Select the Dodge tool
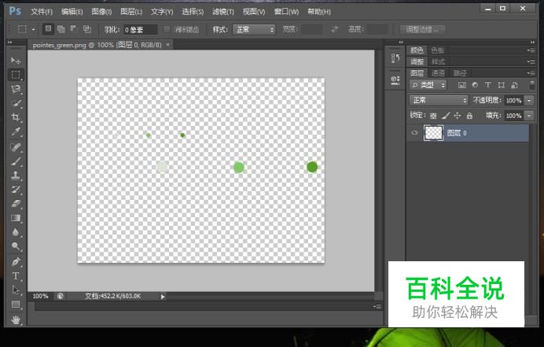 click(x=16, y=246)
